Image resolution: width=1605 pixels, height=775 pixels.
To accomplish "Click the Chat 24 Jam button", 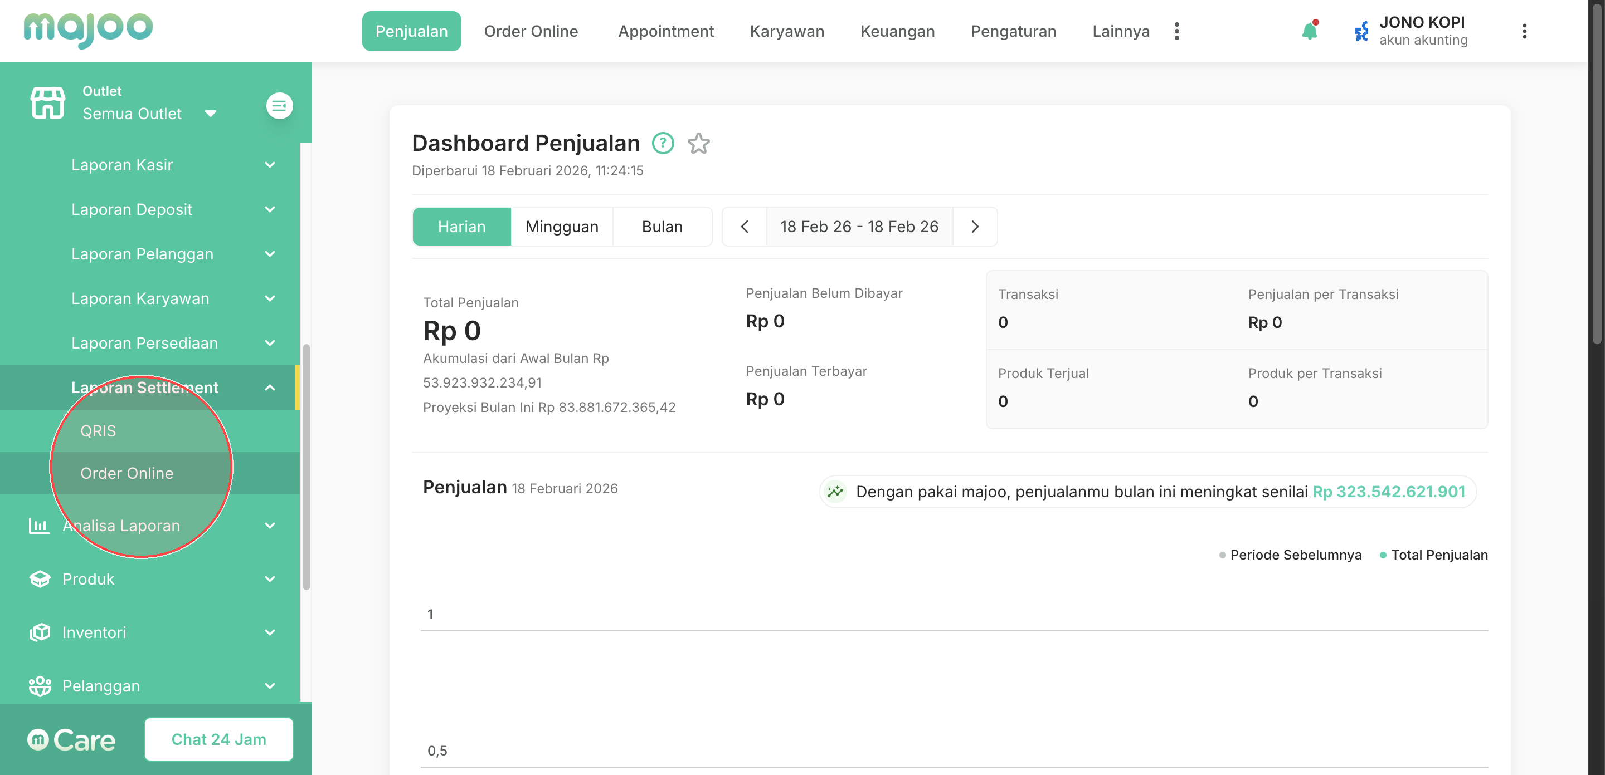I will 218,739.
